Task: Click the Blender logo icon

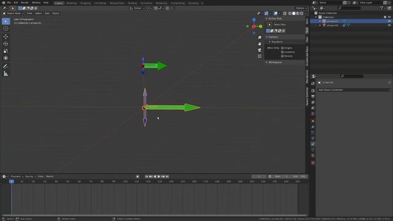Action: (4, 2)
